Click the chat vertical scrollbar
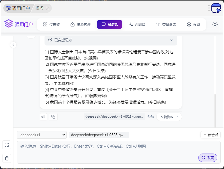224x169 pixels. click(x=215, y=109)
